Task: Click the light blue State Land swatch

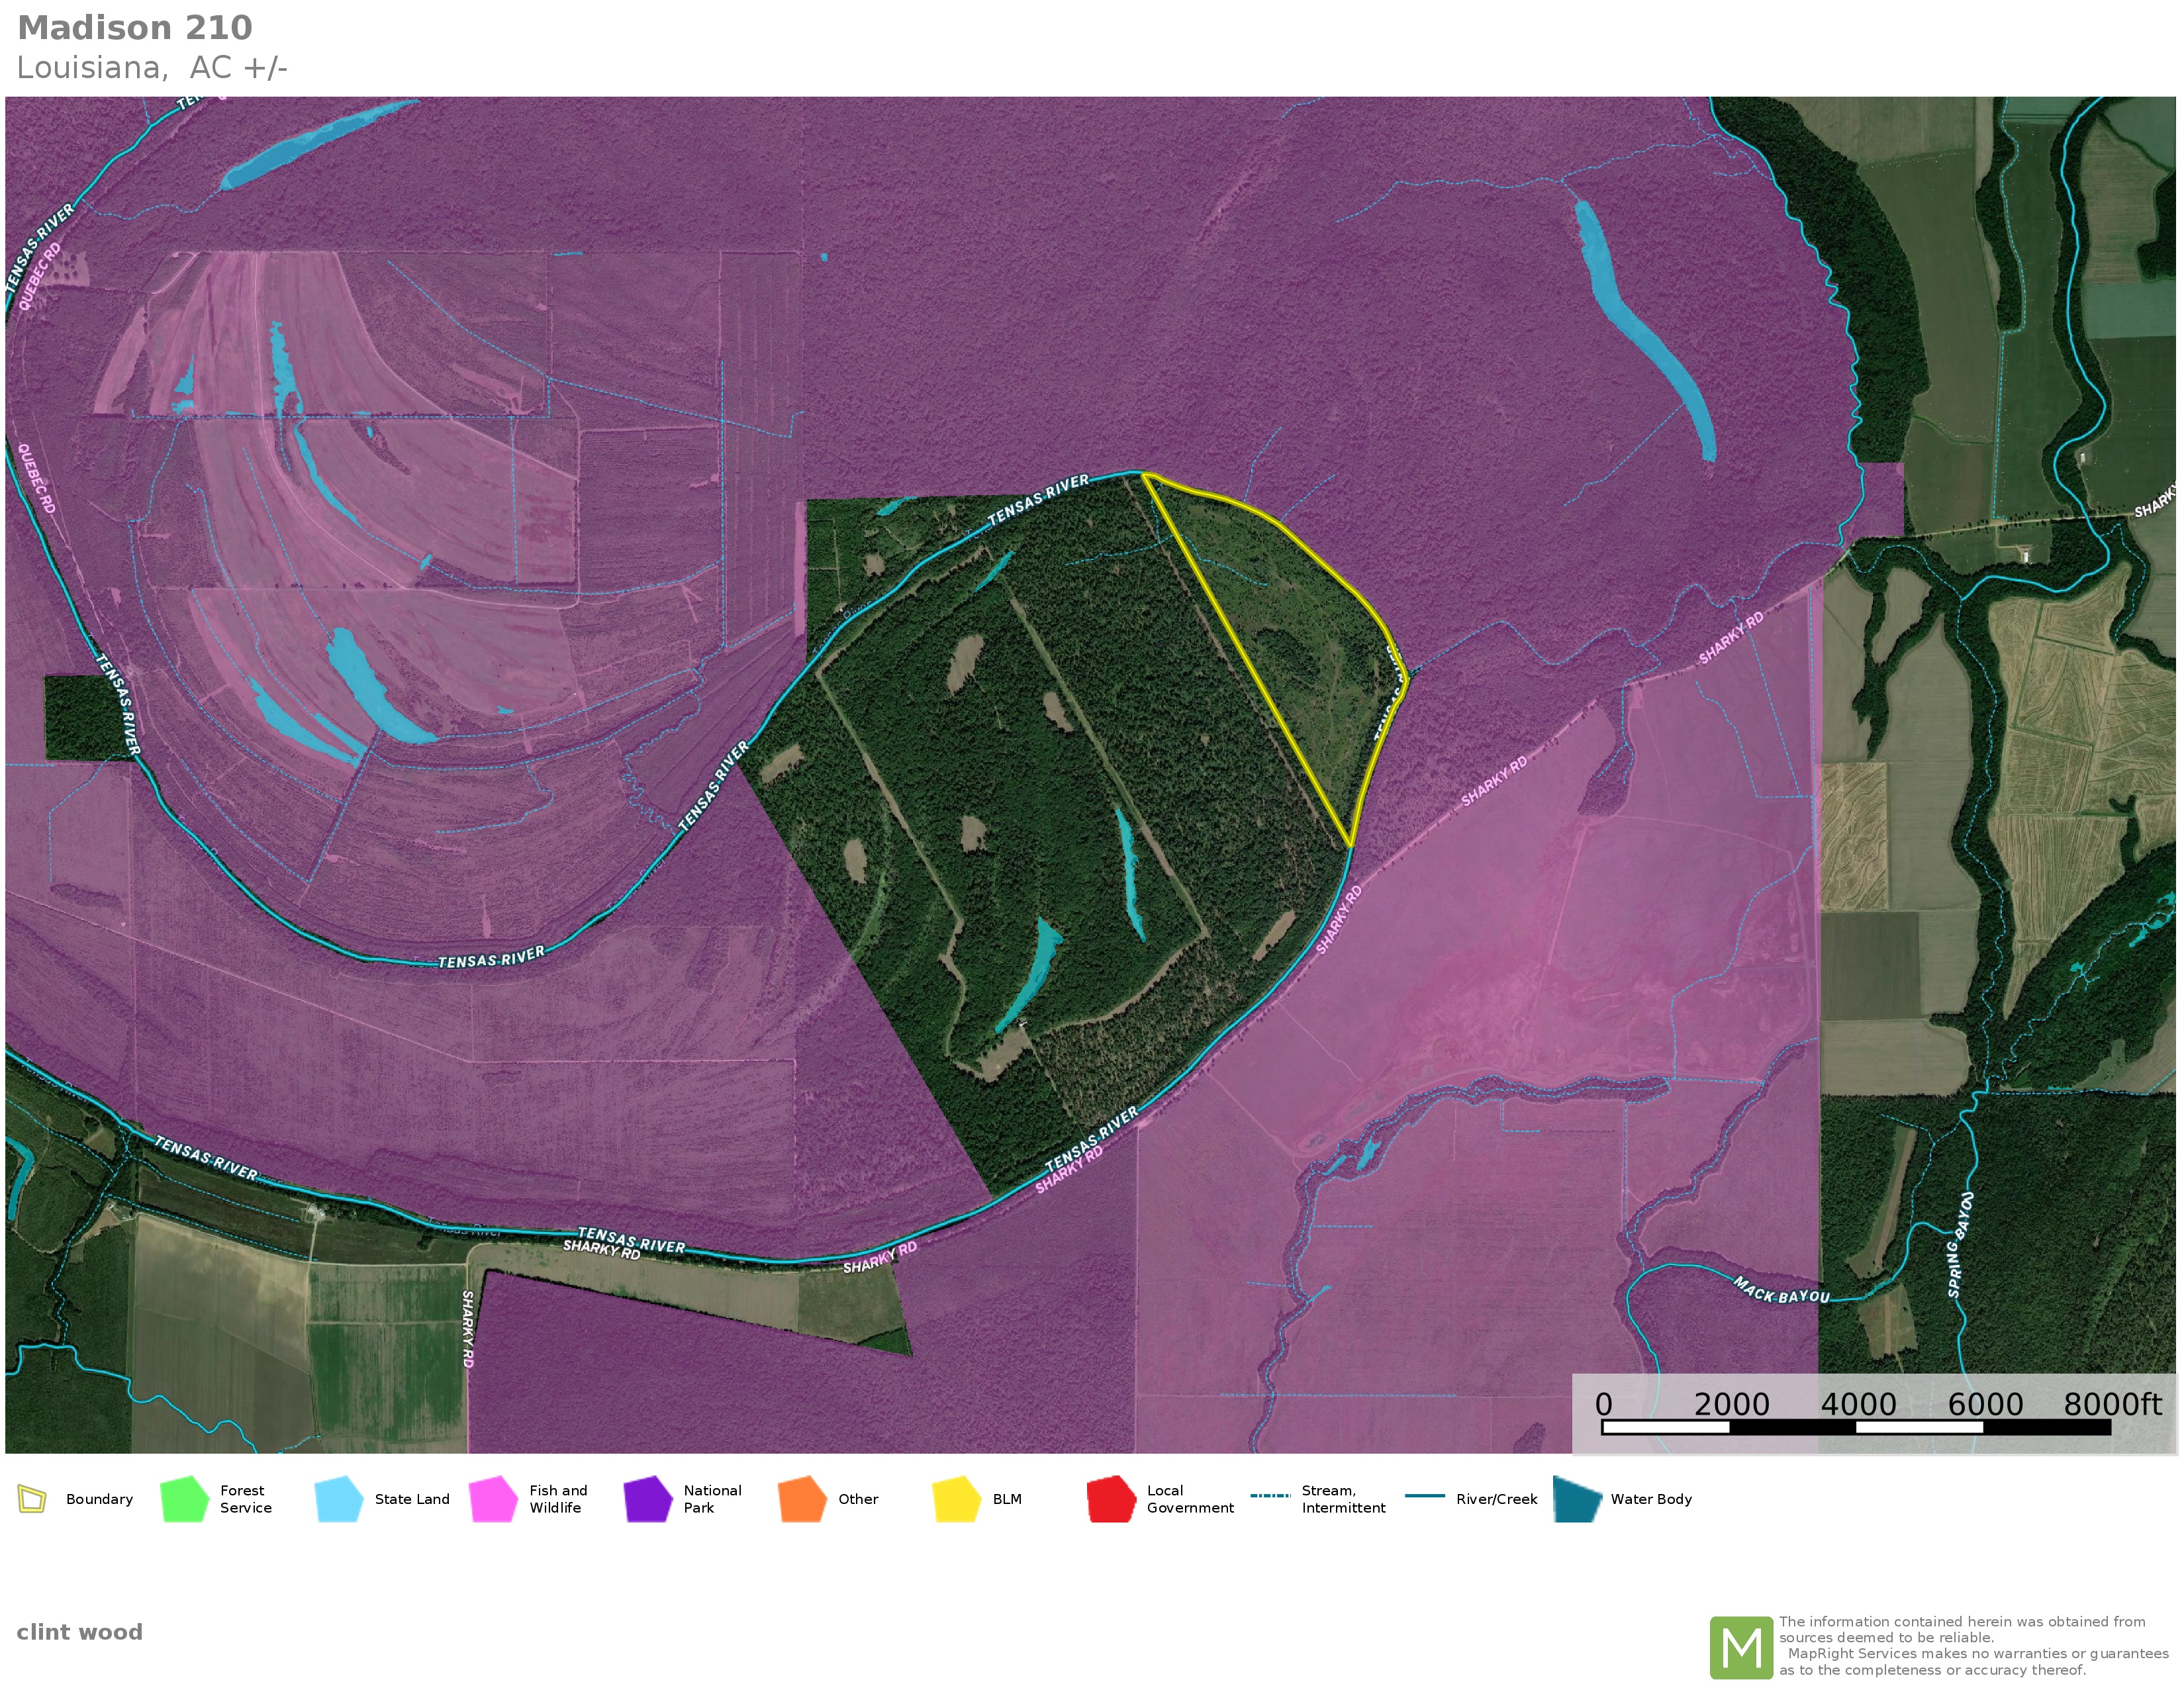Action: 338,1499
